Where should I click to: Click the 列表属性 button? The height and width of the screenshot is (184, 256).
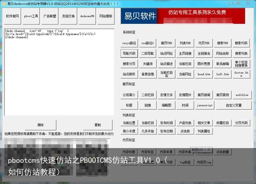[204, 131]
